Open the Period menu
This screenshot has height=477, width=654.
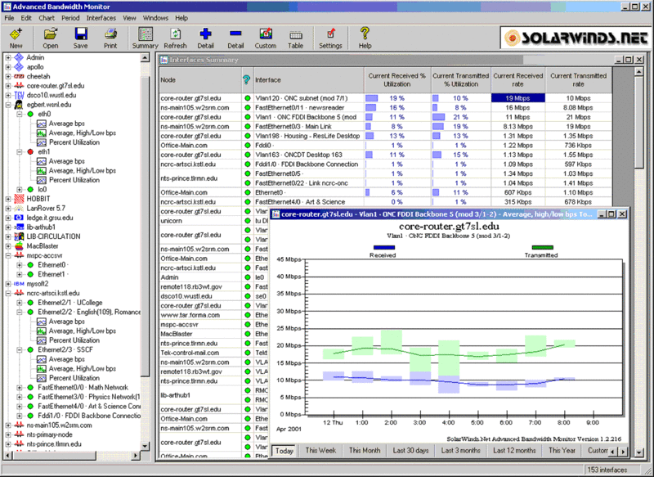point(70,18)
